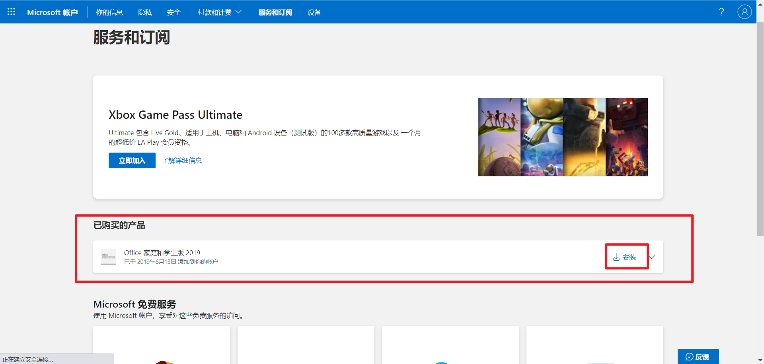764x364 pixels.
Task: Go to the 你的信息 tab
Action: pos(109,12)
